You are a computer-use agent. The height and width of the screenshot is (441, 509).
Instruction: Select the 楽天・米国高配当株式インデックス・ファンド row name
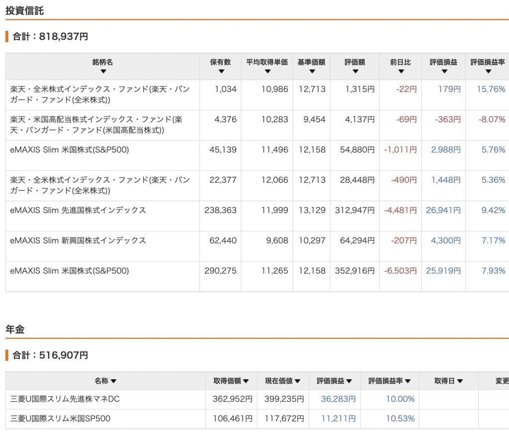pos(96,125)
